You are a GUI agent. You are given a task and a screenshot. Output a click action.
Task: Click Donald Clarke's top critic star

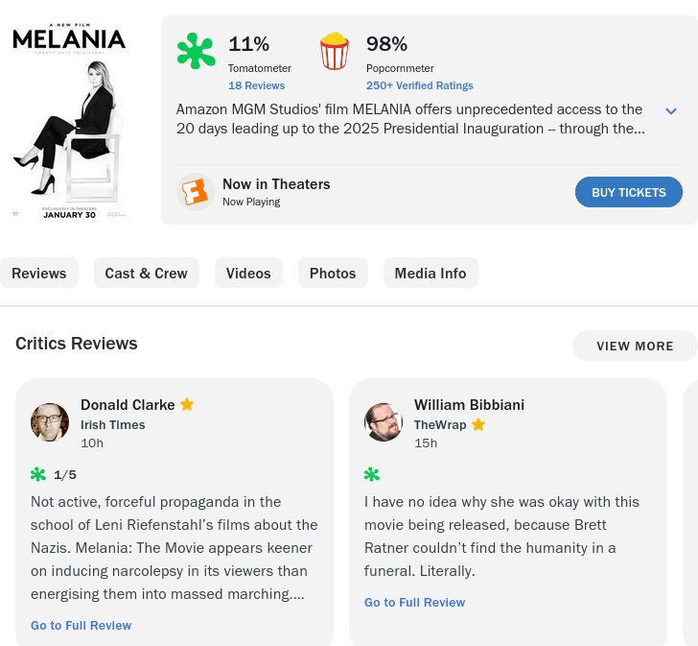point(187,404)
